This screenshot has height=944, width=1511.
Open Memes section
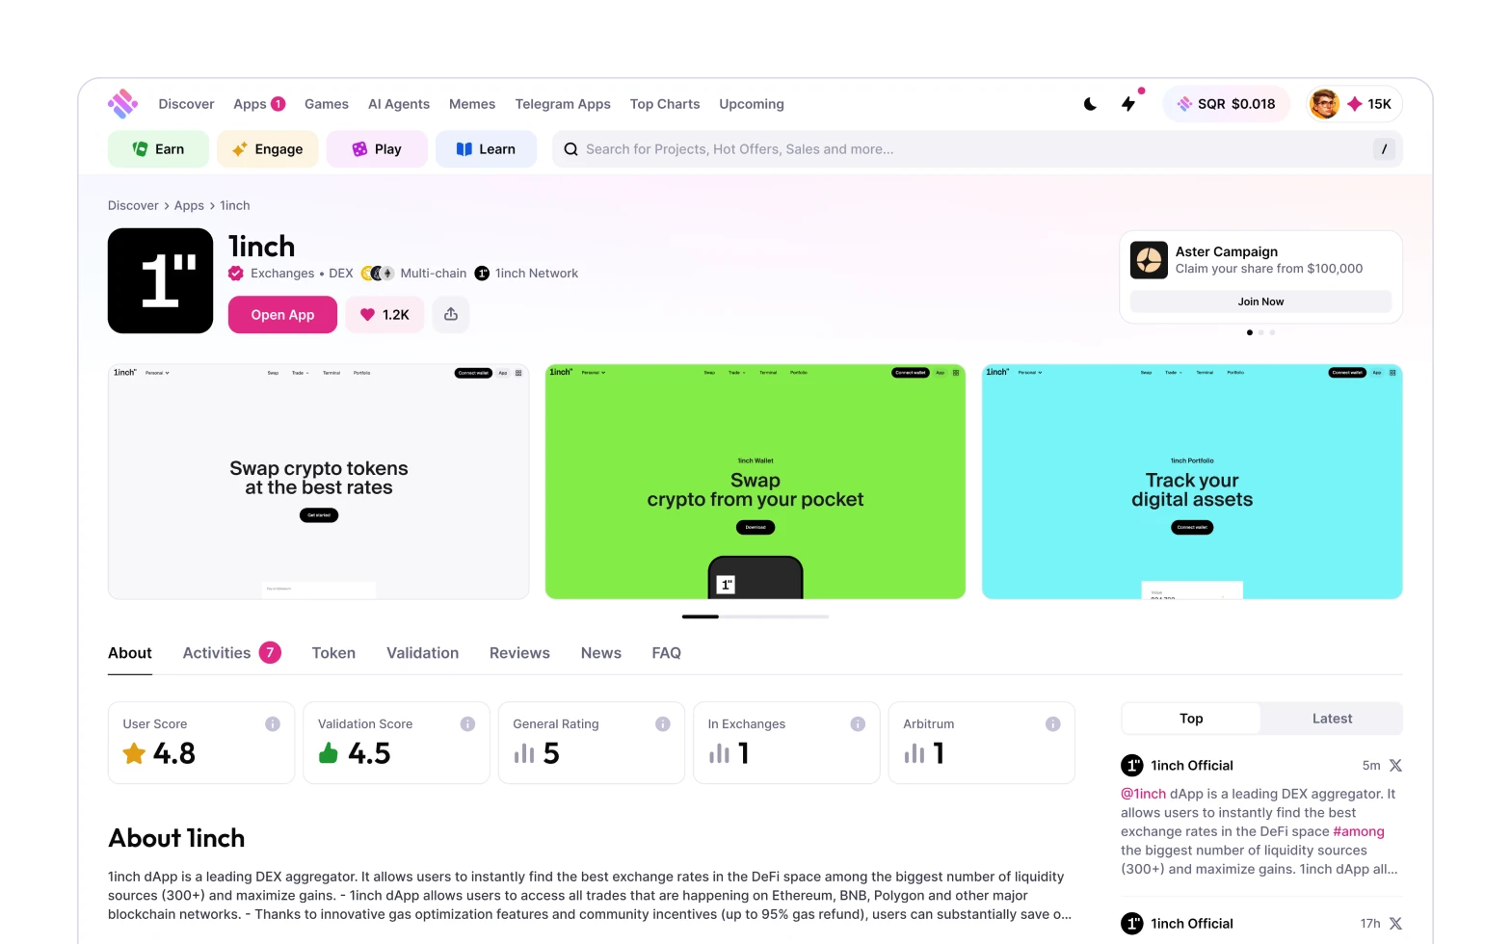472,104
